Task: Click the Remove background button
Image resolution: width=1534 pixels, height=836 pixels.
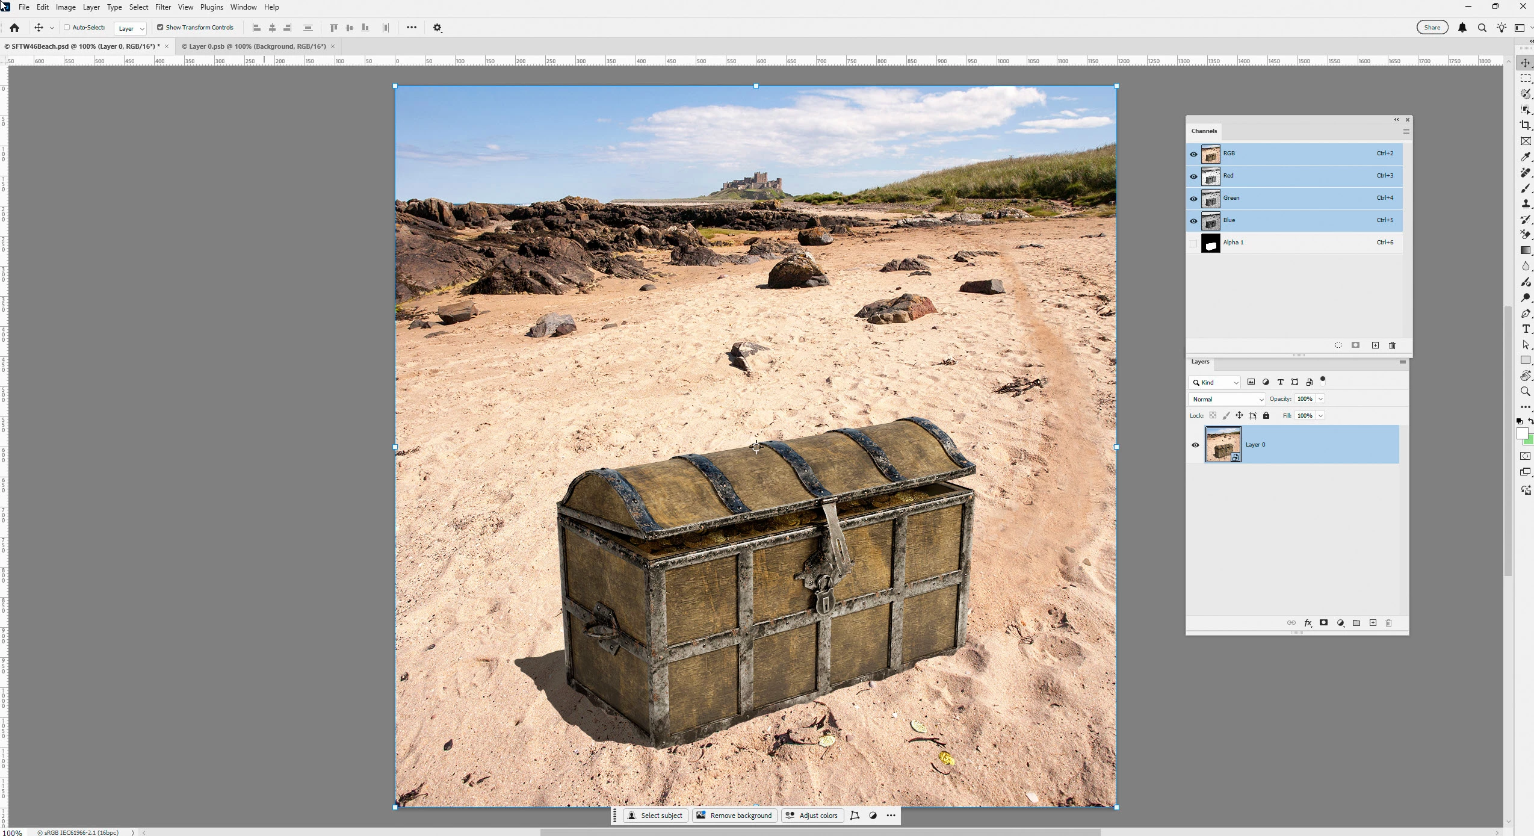Action: coord(734,816)
